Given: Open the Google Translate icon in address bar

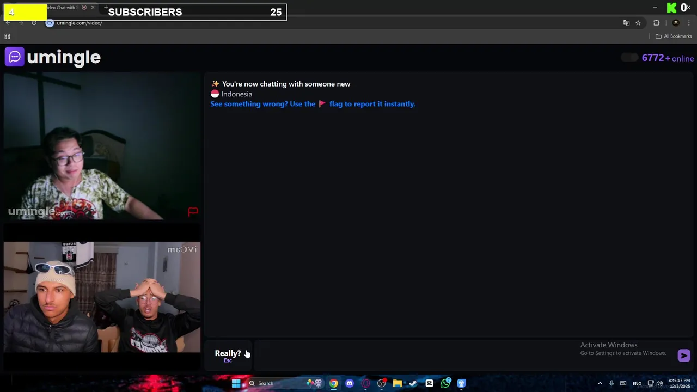Looking at the screenshot, I should tap(626, 23).
